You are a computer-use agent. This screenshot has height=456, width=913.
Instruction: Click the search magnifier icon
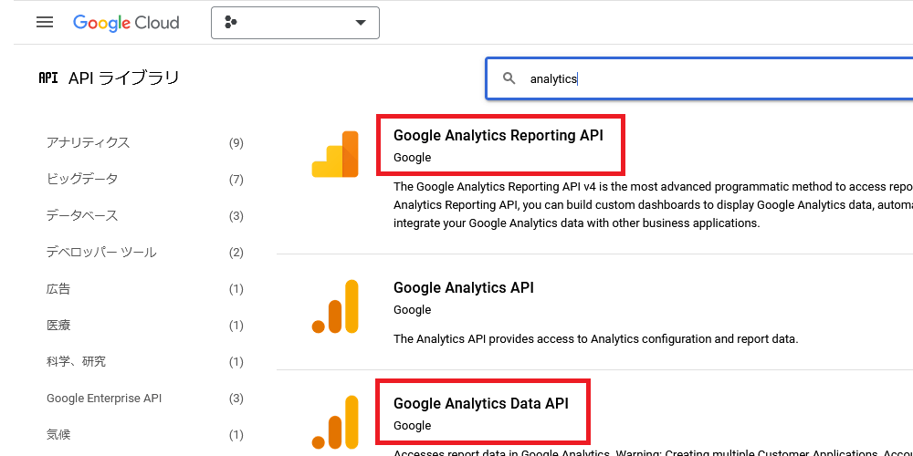pos(509,78)
